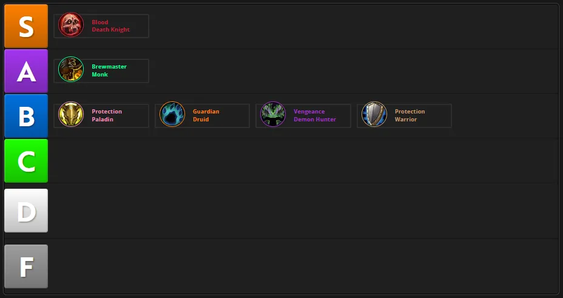This screenshot has width=563, height=298.
Task: Select the blue B tier label
Action: point(26,116)
